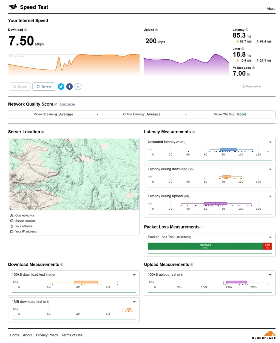Viewport: 280px width, 343px height.
Task: Expand the 1MB download test panel
Action: [134, 302]
